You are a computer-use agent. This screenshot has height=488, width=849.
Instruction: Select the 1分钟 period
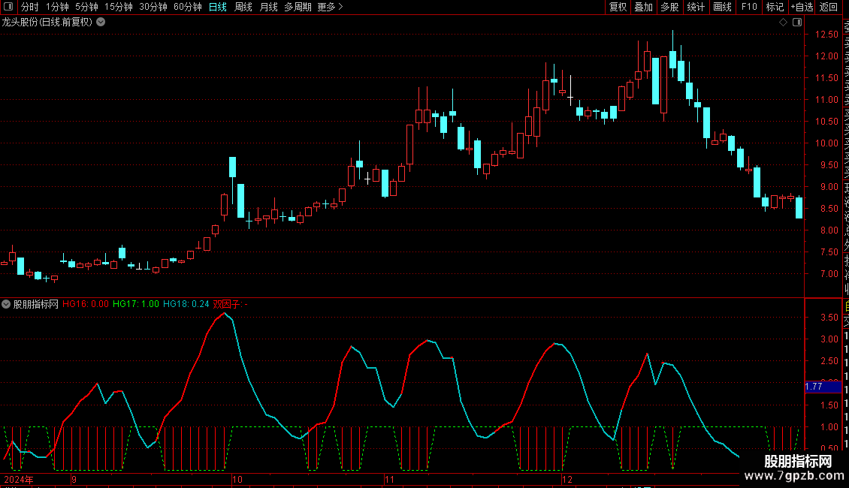[x=57, y=7]
